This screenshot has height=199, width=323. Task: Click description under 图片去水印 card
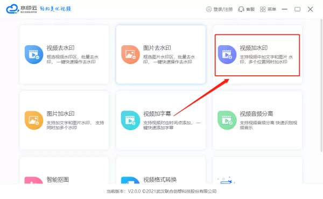pos(169,59)
